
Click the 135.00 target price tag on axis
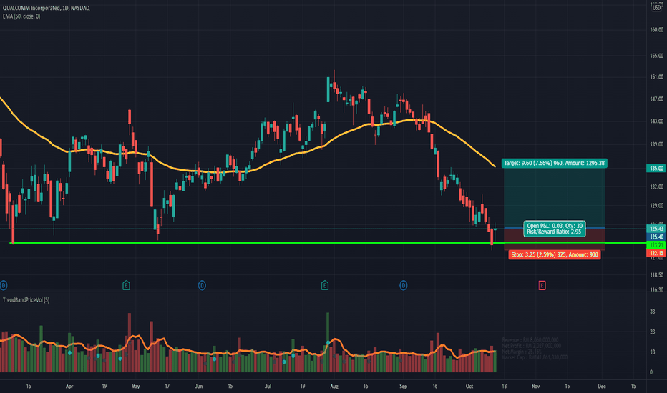tap(656, 168)
